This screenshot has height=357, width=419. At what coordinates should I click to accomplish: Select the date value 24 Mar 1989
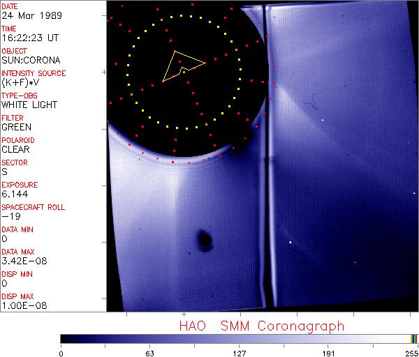point(27,15)
